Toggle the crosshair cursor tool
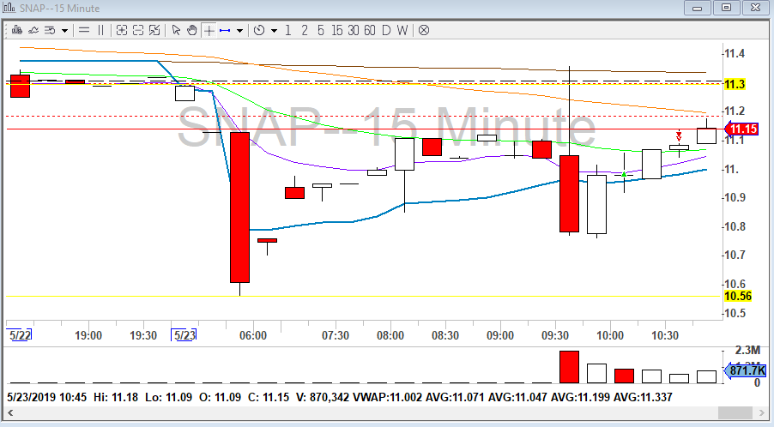 (209, 30)
